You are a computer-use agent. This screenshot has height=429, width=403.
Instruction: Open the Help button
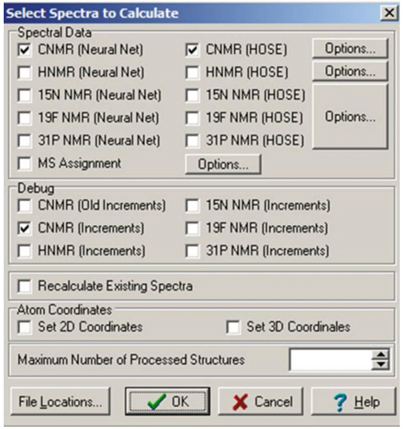(x=354, y=402)
